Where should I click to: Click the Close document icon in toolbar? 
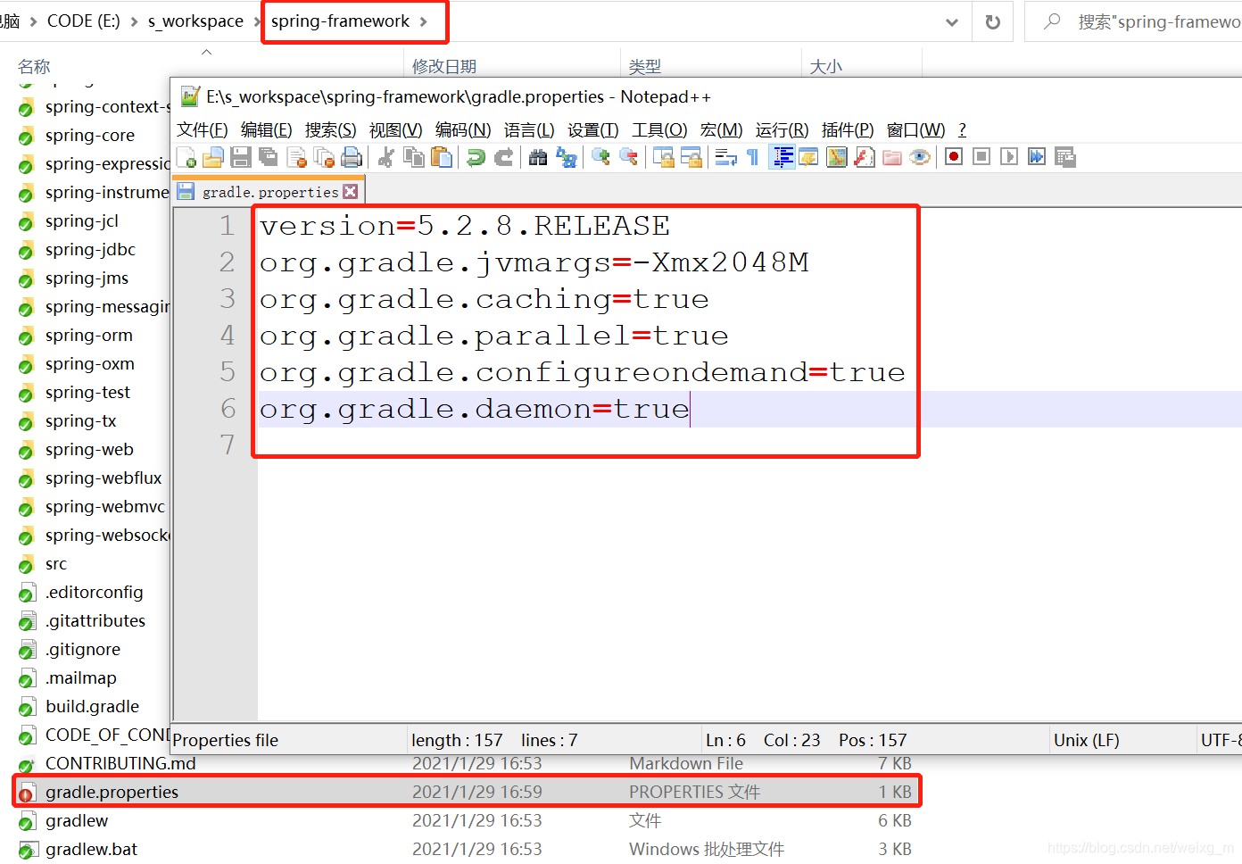(296, 157)
